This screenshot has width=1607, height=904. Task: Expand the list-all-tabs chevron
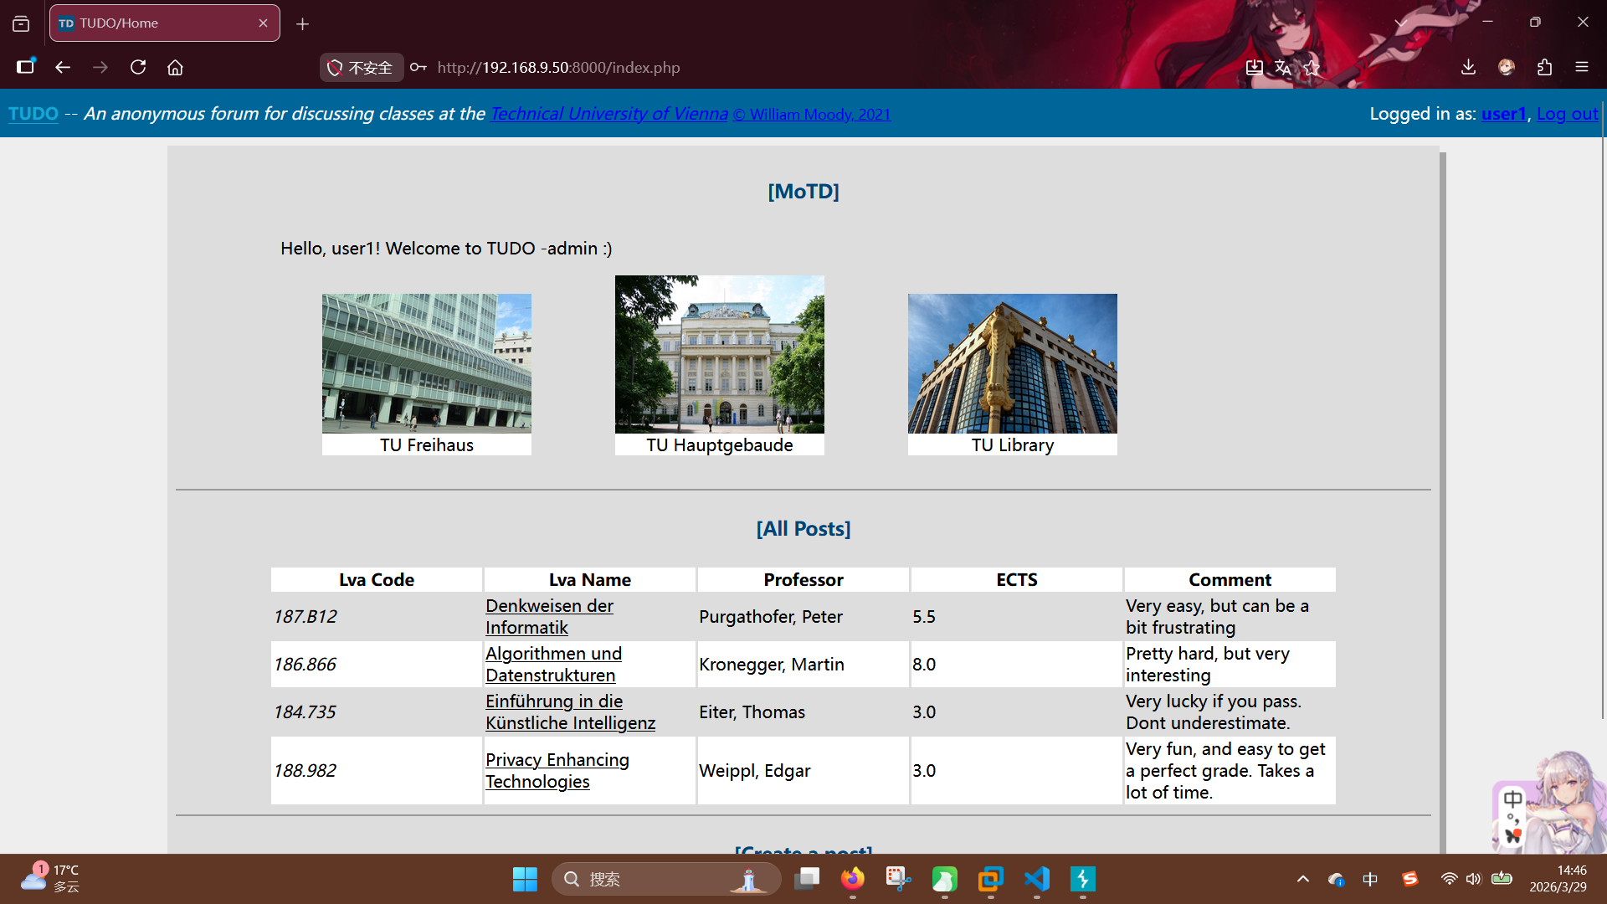click(1400, 23)
